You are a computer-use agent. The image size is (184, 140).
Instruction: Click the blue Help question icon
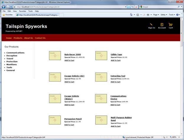coord(177,15)
